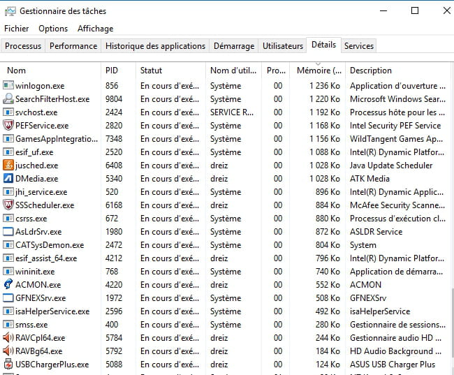Select isaHelperService.exe process name

(52, 311)
